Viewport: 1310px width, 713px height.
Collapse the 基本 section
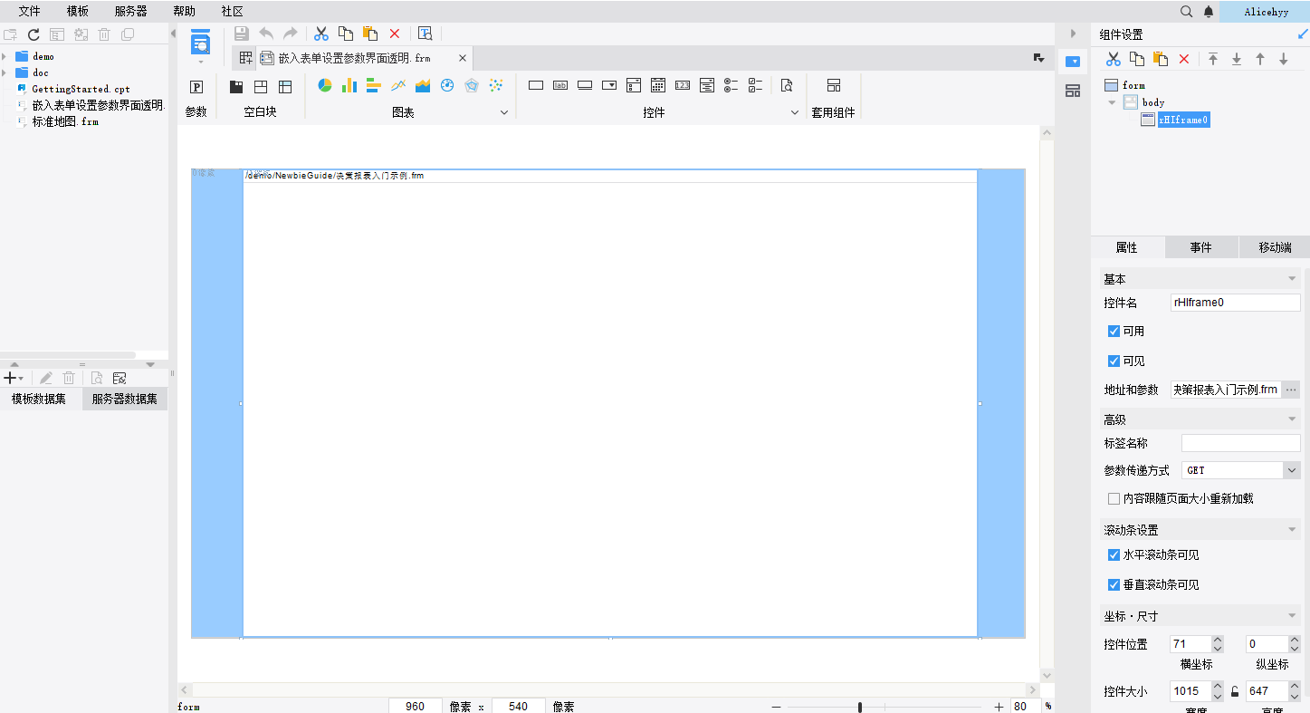[x=1292, y=279]
